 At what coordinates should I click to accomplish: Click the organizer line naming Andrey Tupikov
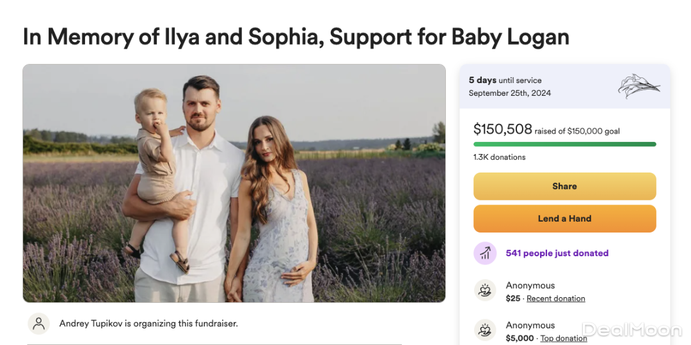[x=148, y=324]
